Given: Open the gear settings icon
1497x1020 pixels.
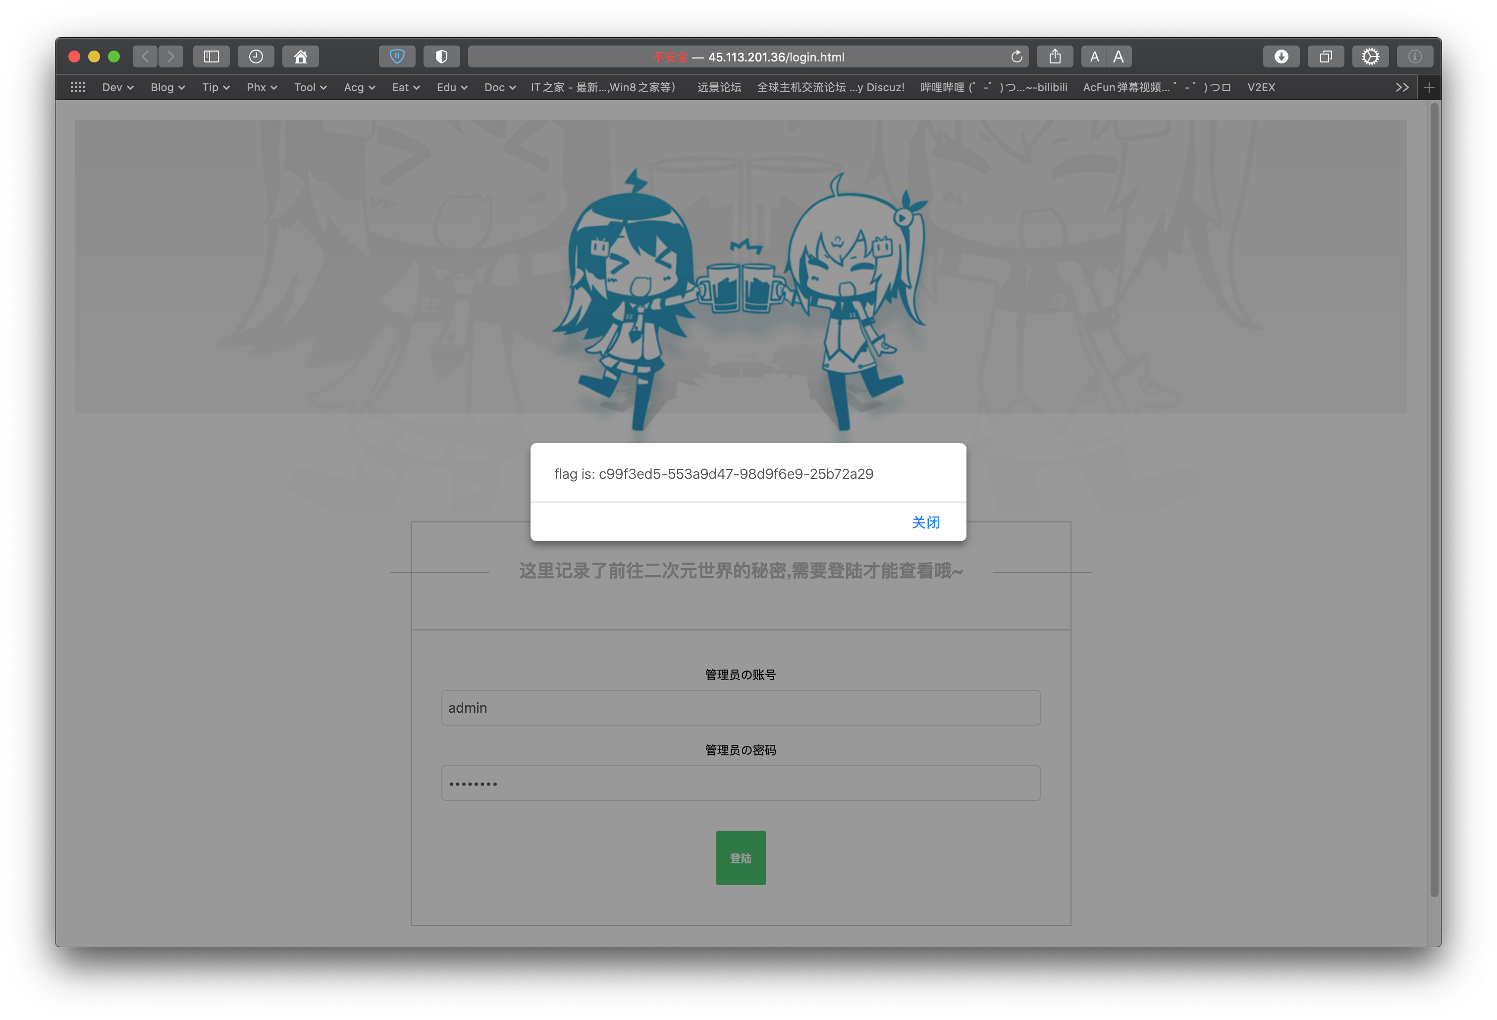Looking at the screenshot, I should pos(1370,57).
